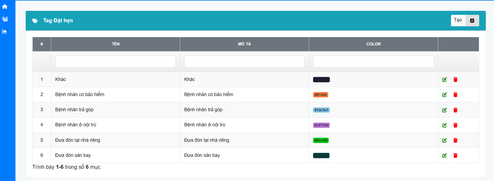494x181 pixels.
Task: Click the purple #c279dd color badge
Action: click(x=321, y=125)
